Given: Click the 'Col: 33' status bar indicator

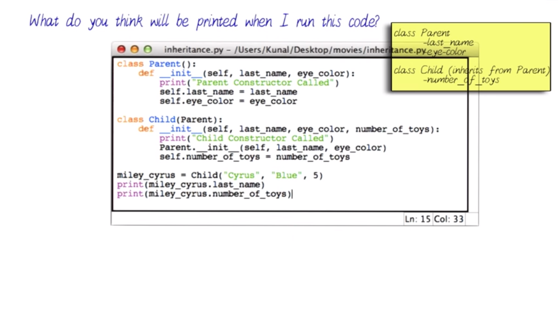Looking at the screenshot, I should click(449, 219).
